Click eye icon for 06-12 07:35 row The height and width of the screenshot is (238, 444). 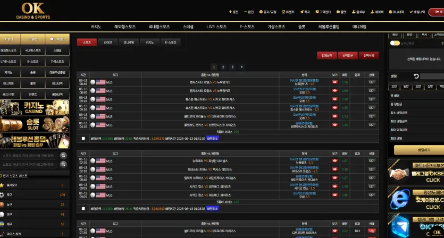coord(334,231)
